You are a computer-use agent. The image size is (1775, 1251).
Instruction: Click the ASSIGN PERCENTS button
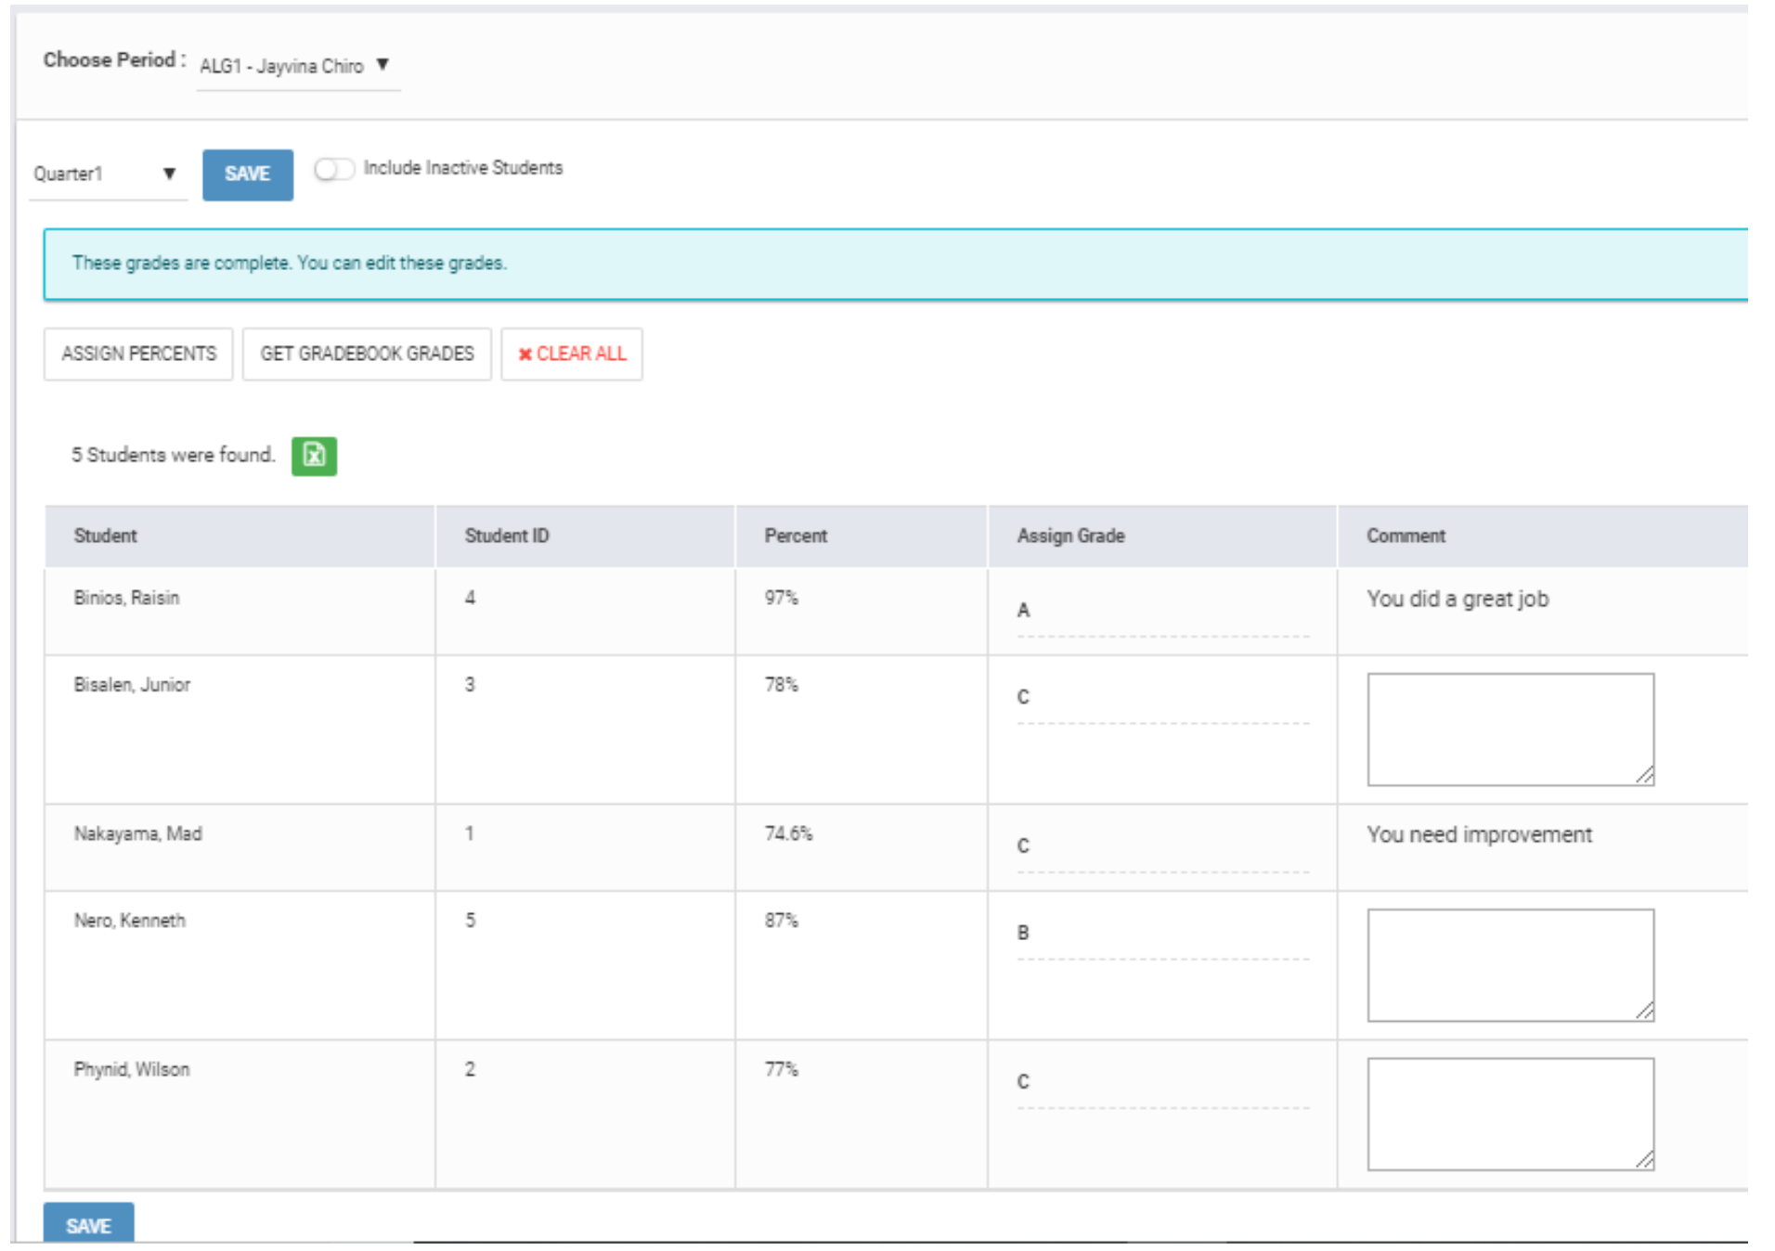[x=138, y=354]
